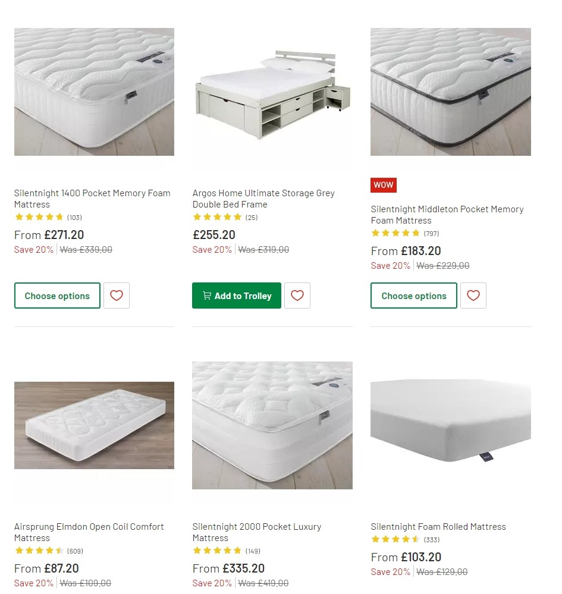Open the Silentnight Middleton product page
Image resolution: width=562 pixels, height=594 pixels.
[x=447, y=215]
